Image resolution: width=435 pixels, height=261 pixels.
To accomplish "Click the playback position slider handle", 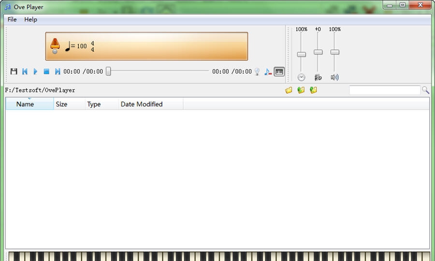I will coord(108,71).
